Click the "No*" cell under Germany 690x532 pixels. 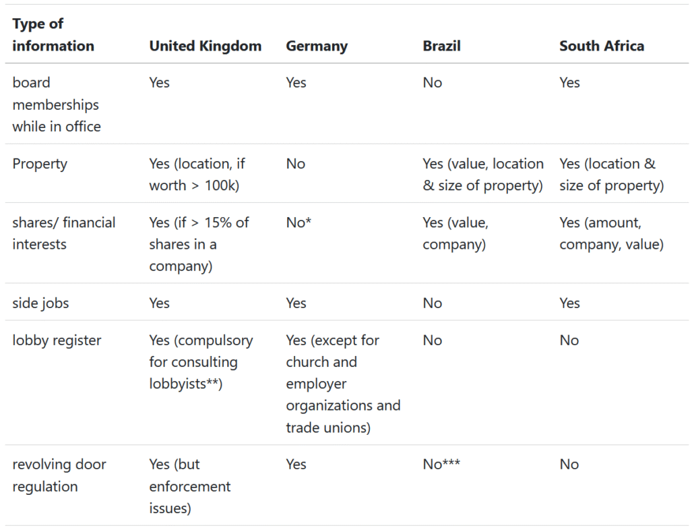pos(299,223)
